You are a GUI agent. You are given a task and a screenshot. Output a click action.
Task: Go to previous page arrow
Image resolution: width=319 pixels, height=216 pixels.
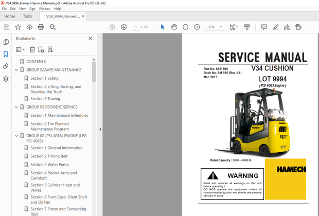click(112, 27)
